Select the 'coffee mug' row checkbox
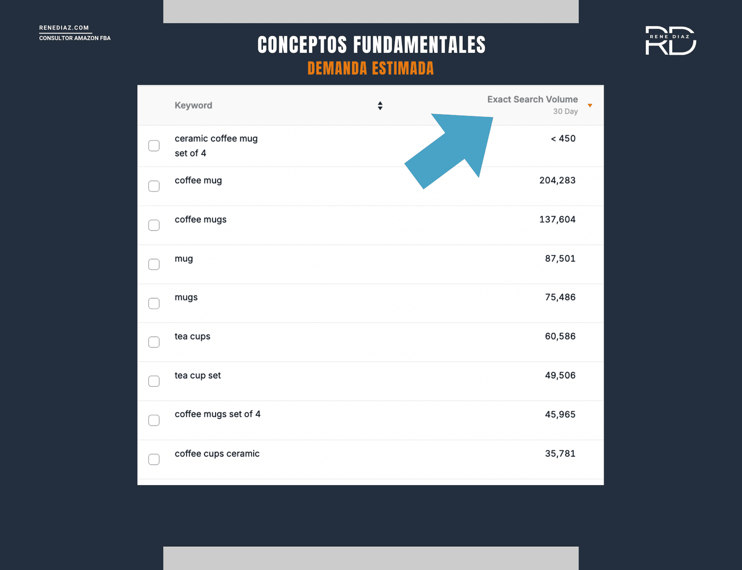Screen dimensions: 742x570 (x=154, y=186)
